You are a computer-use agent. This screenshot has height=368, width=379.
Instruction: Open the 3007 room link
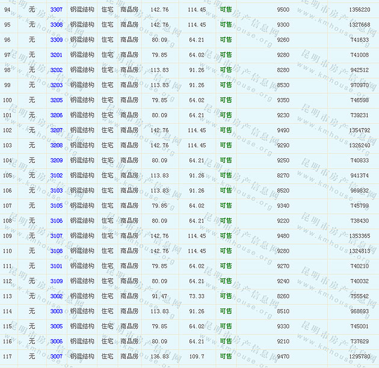tap(56, 357)
